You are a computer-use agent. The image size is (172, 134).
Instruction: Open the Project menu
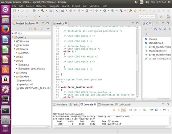tap(76, 6)
